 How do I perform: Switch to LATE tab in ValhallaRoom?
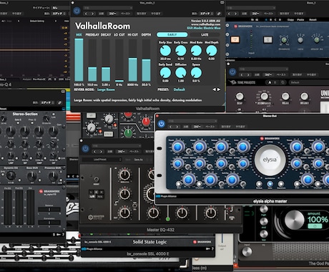tap(205, 35)
